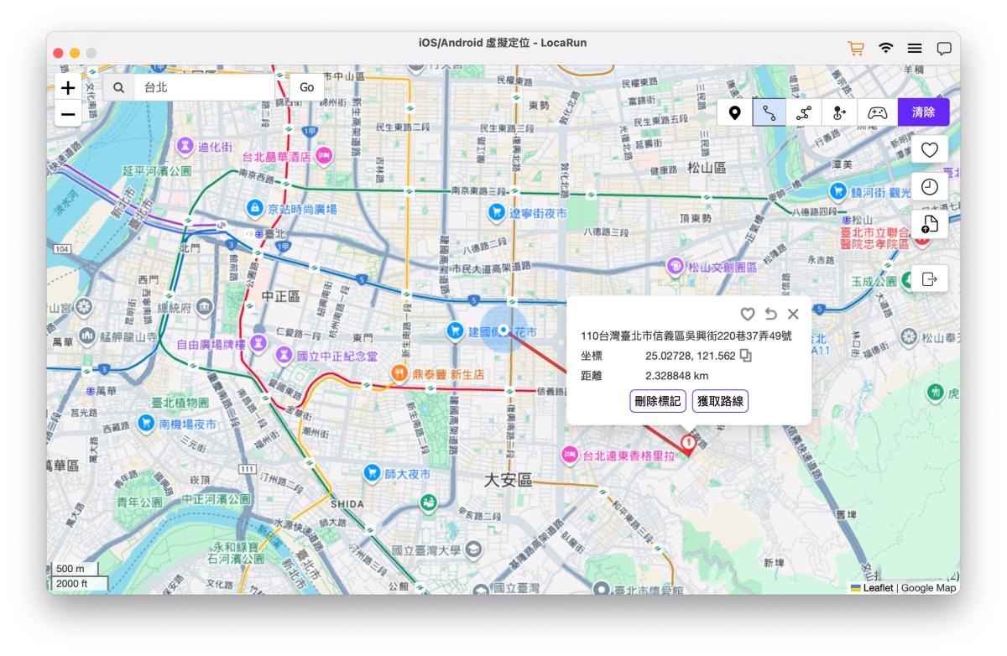The width and height of the screenshot is (1007, 656).
Task: Click the 京站時尚廣場 shopping marker
Action: (255, 208)
